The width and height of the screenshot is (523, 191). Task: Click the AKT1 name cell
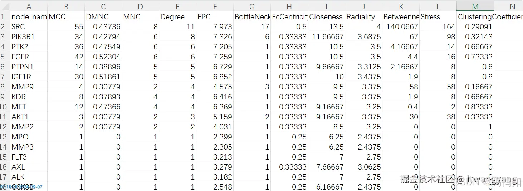click(29, 117)
